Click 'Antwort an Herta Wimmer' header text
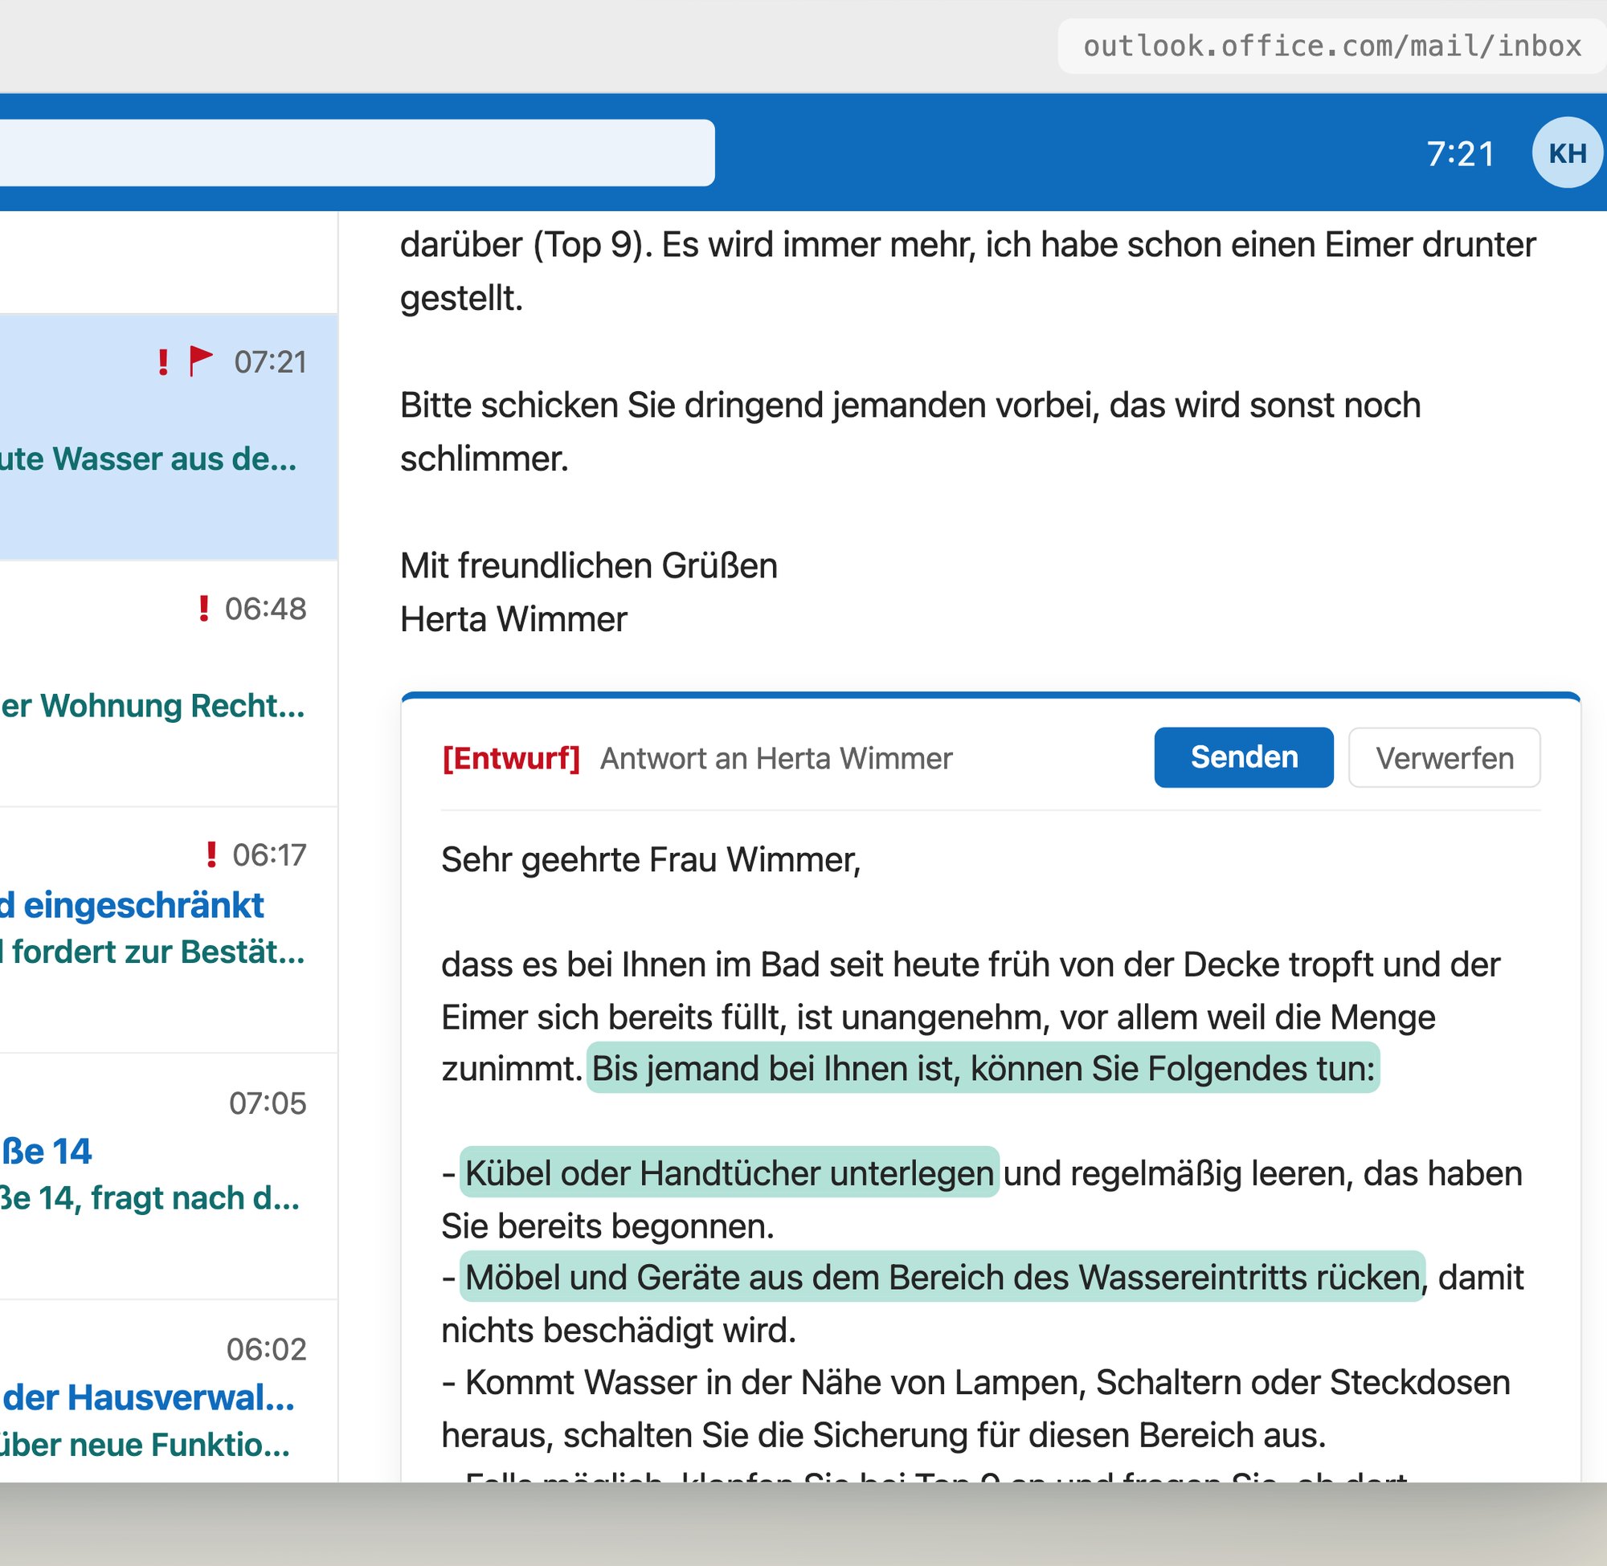 tap(776, 758)
